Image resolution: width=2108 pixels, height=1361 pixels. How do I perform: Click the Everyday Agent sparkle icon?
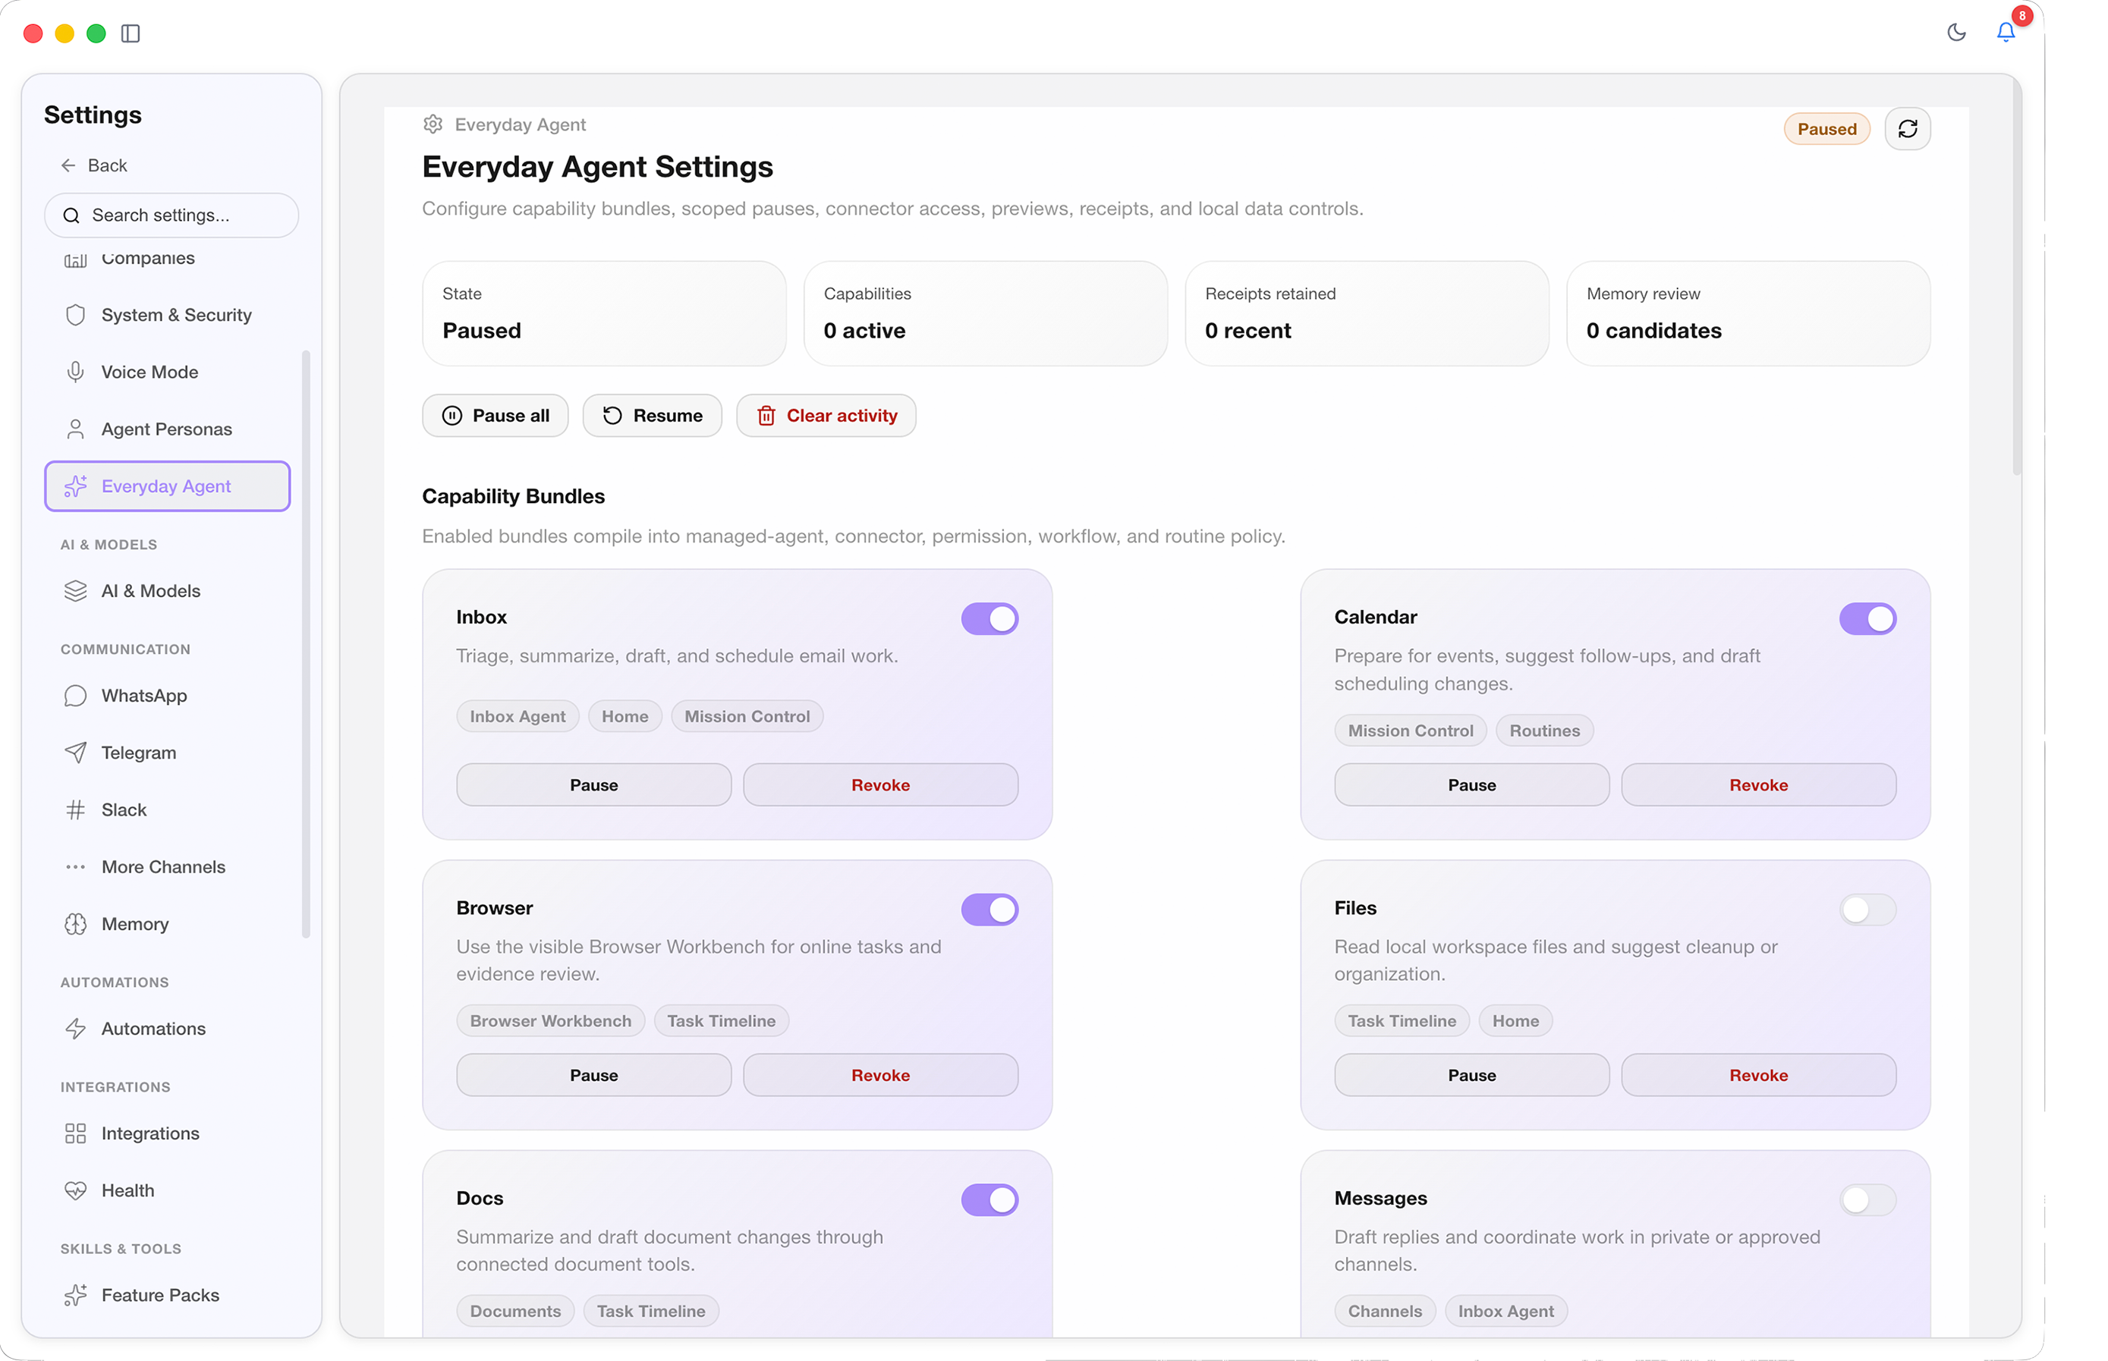pyautogui.click(x=75, y=486)
